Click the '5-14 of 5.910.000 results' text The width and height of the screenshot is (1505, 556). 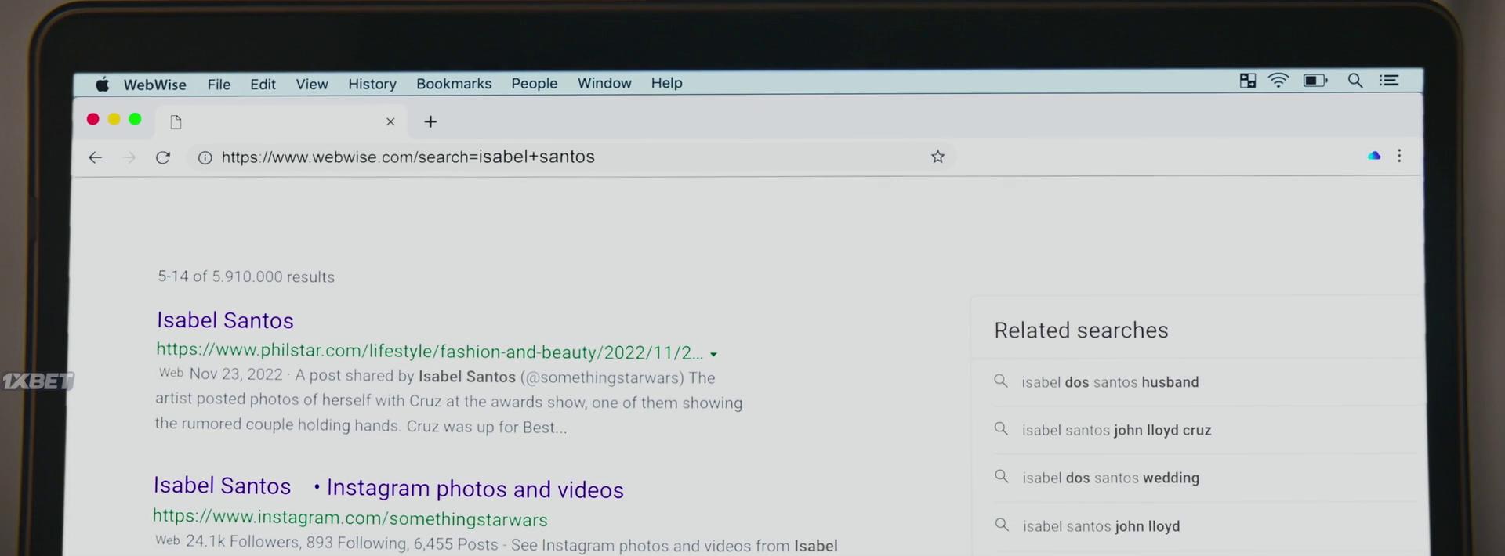click(x=246, y=276)
